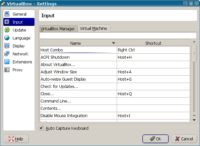Click the Cancel button
200x146 pixels.
click(184, 139)
